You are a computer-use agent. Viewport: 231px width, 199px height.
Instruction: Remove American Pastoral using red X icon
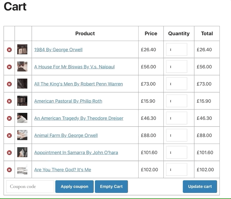click(9, 101)
